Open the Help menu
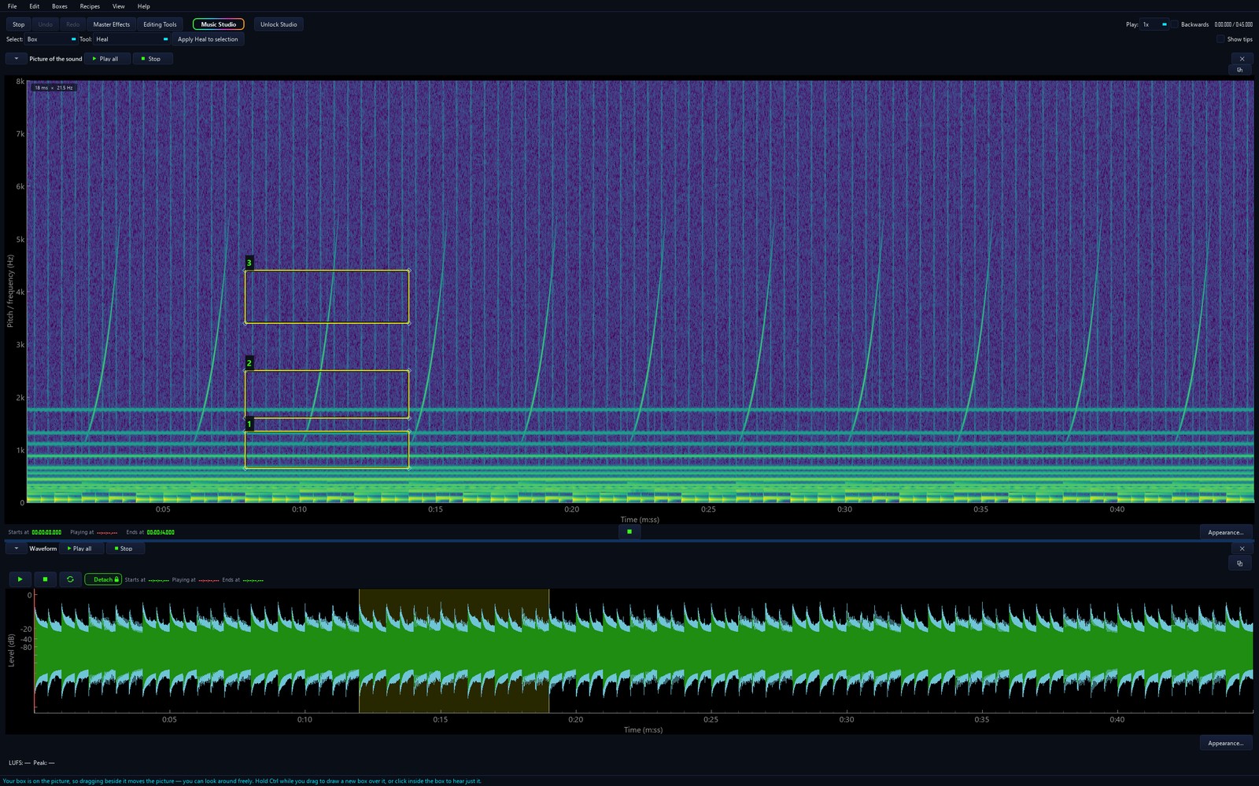Viewport: 1259px width, 786px height. pyautogui.click(x=143, y=6)
